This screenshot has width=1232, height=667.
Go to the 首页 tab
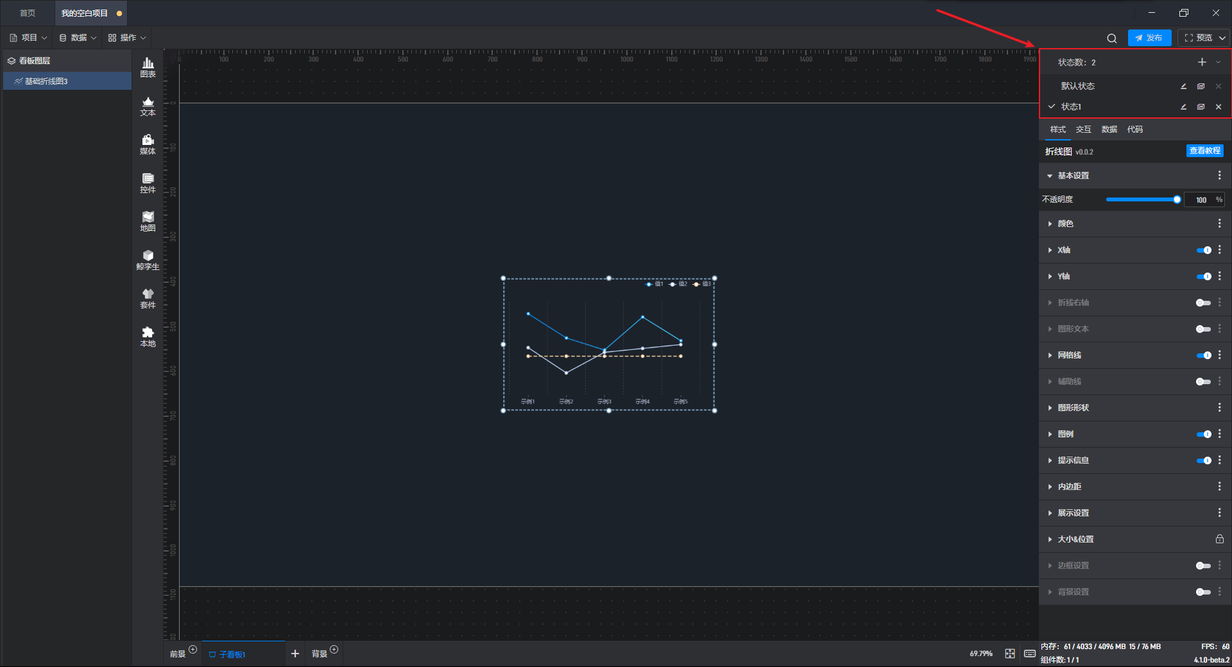pyautogui.click(x=28, y=13)
